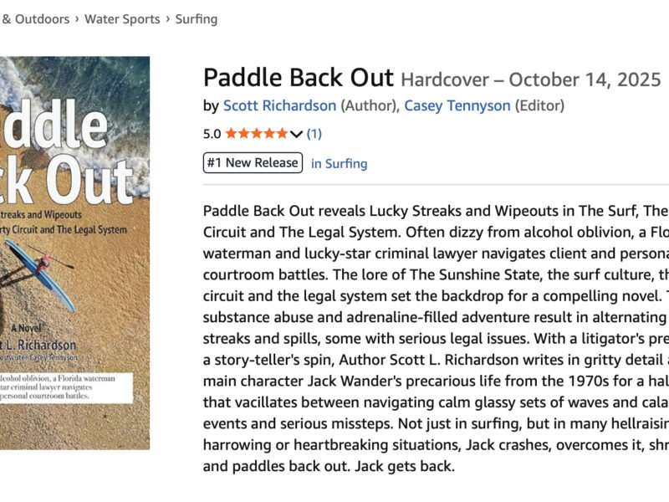
Task: Click the "& Outdoors" breadcrumb link
Action: point(35,18)
